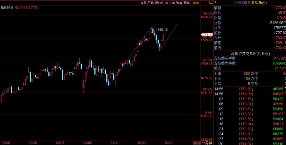Click the 03/13 date on time axis
Viewport: 286px width, 145px height.
(x=169, y=143)
